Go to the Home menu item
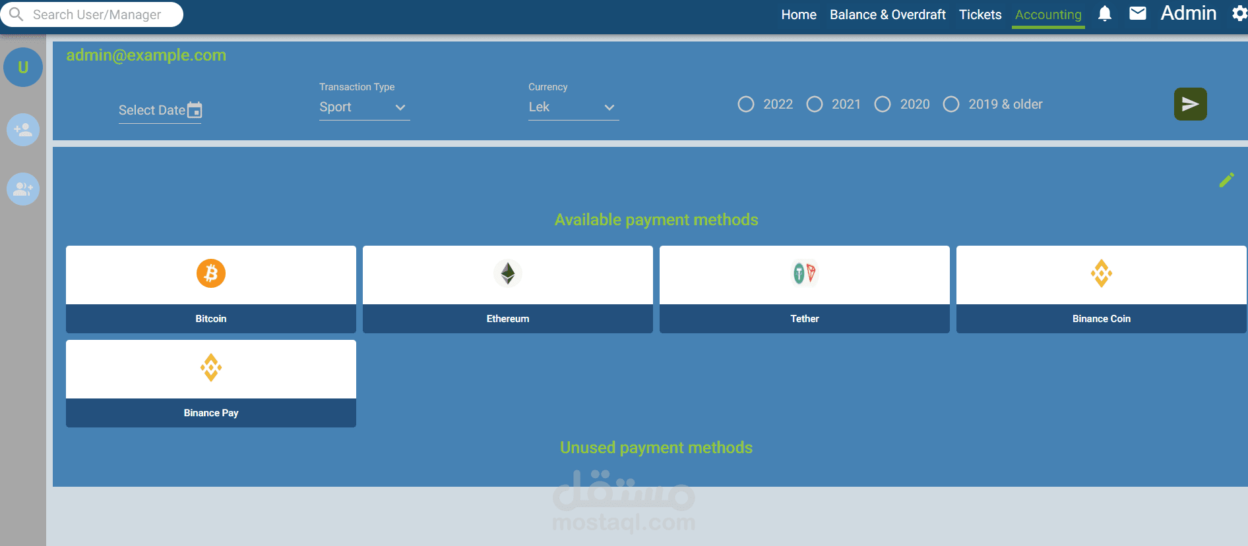 (x=799, y=14)
